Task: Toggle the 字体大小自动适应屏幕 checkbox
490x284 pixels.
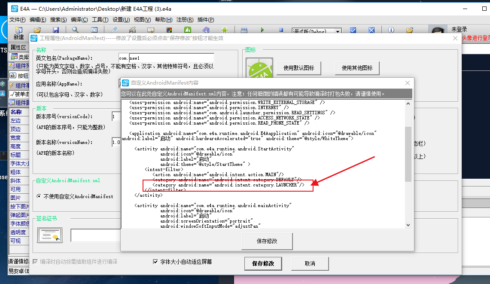Action: [x=155, y=262]
